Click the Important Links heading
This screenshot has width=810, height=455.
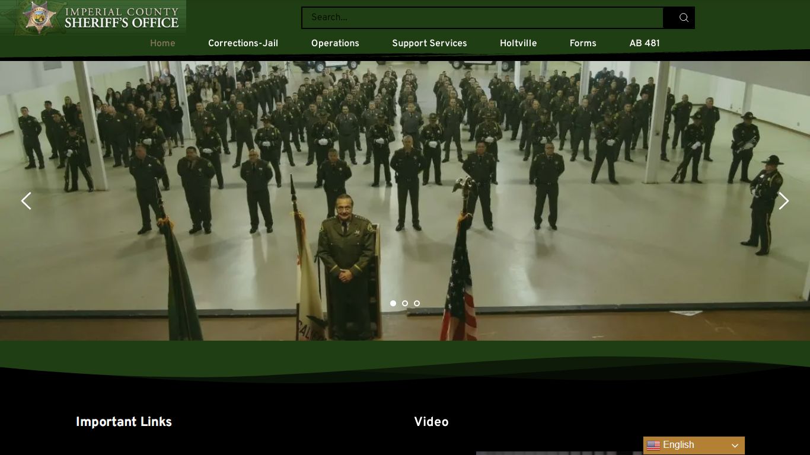(x=124, y=422)
